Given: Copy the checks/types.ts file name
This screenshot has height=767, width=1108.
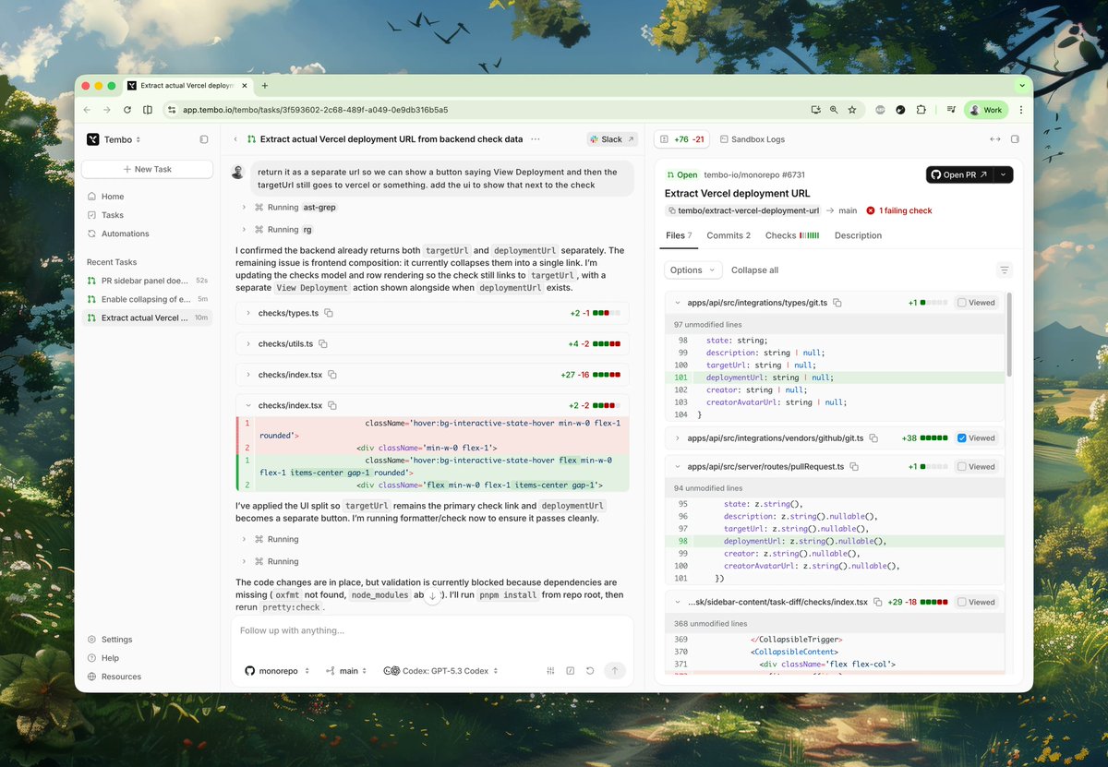Looking at the screenshot, I should click(x=329, y=314).
